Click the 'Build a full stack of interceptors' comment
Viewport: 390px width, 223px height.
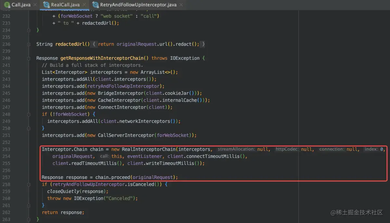(92, 65)
